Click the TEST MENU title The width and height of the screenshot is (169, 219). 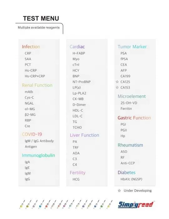point(41,18)
